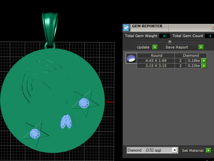Click the Total Gem Count value 4
The height and width of the screenshot is (161, 214).
(x=210, y=36)
